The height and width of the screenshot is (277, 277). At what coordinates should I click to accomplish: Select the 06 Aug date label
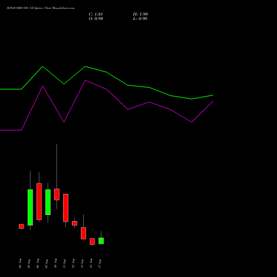pyautogui.click(x=38, y=263)
